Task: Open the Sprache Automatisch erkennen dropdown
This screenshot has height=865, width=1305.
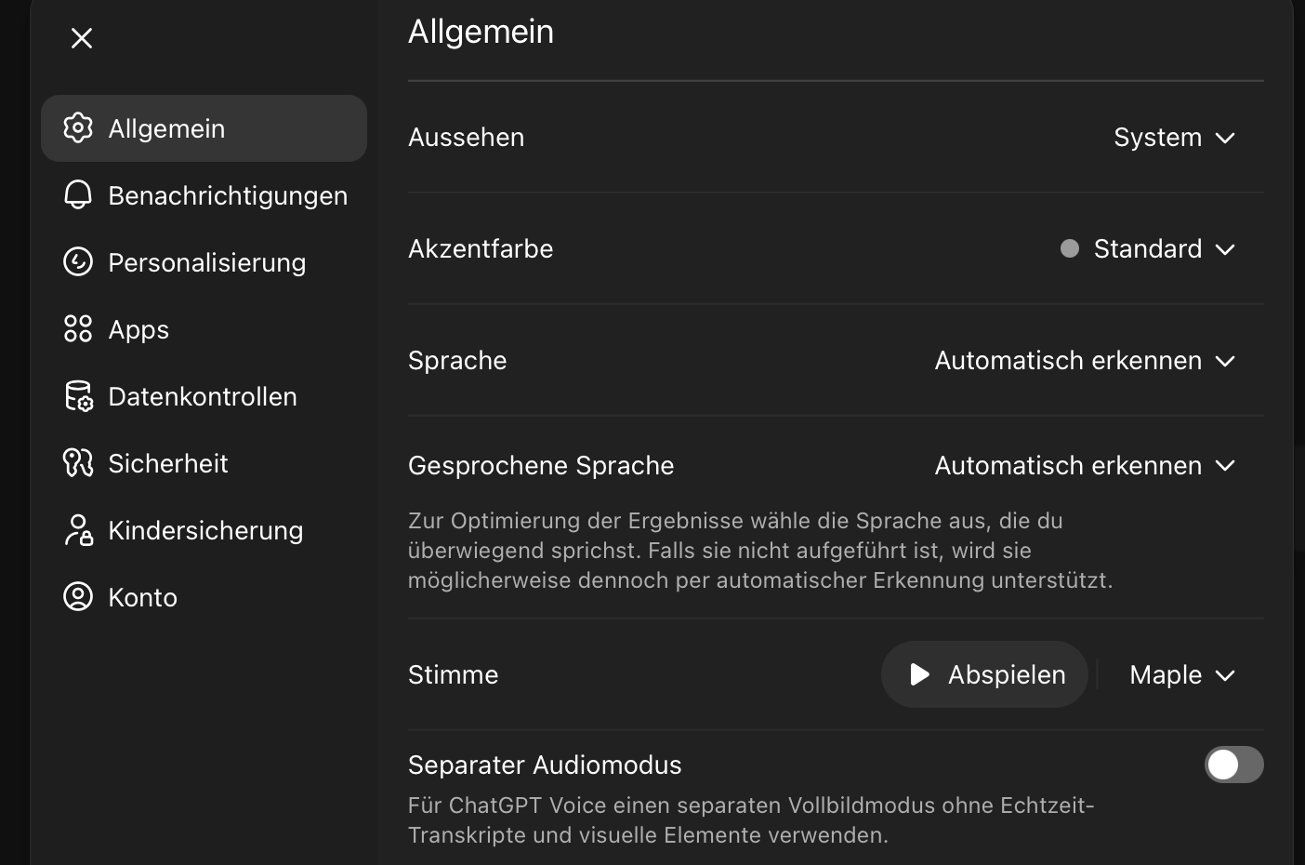Action: click(1085, 361)
